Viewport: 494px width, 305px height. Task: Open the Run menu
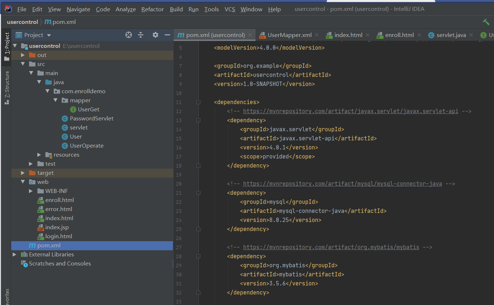(193, 9)
